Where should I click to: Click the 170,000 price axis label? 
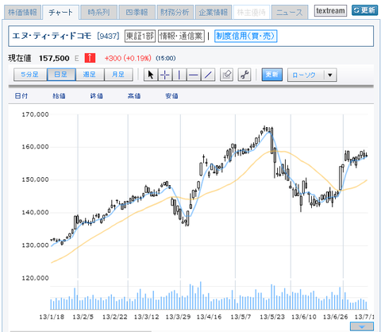click(x=35, y=114)
